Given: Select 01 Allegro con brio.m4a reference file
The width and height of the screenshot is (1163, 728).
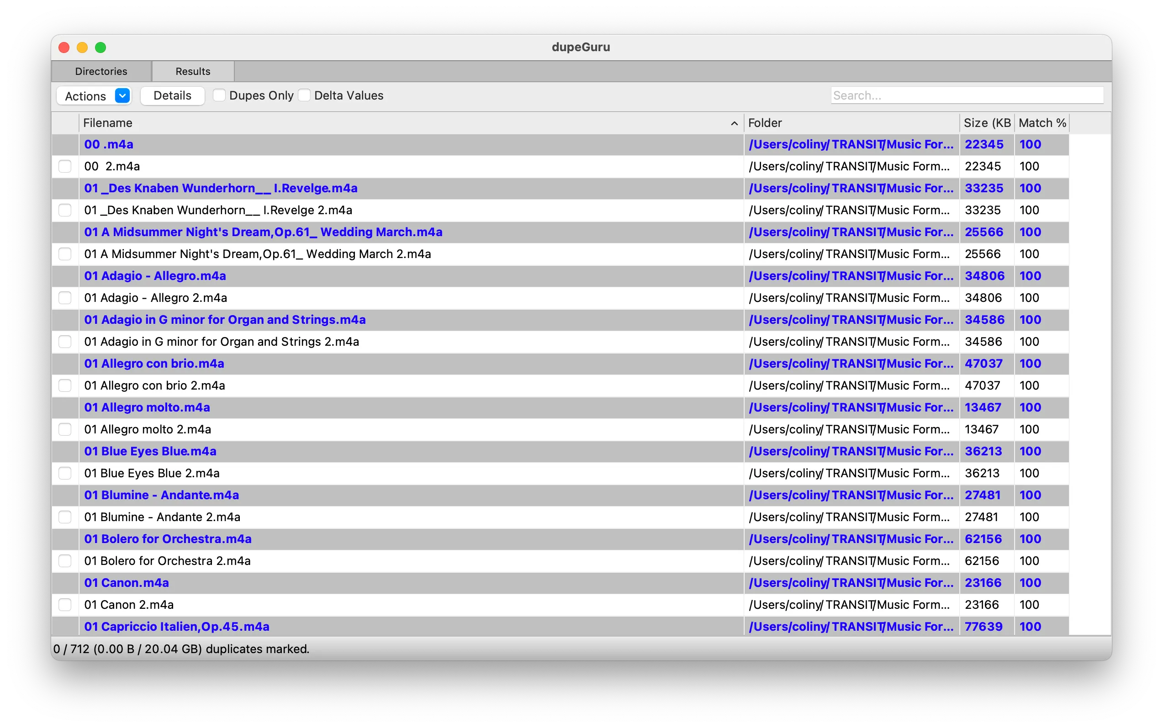Looking at the screenshot, I should click(x=153, y=363).
